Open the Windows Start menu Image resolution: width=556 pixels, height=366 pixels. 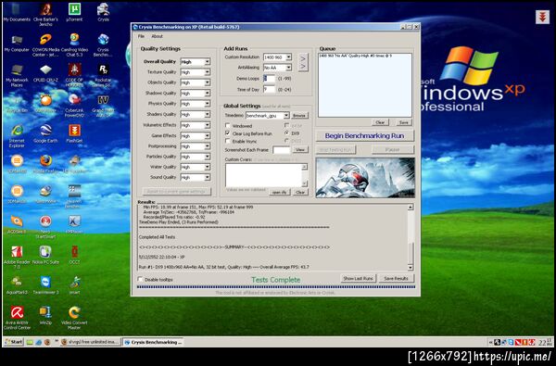pos(14,342)
